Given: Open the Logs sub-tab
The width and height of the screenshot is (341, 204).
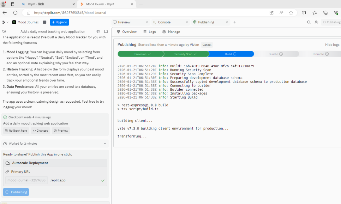Looking at the screenshot, I should tap(150, 32).
